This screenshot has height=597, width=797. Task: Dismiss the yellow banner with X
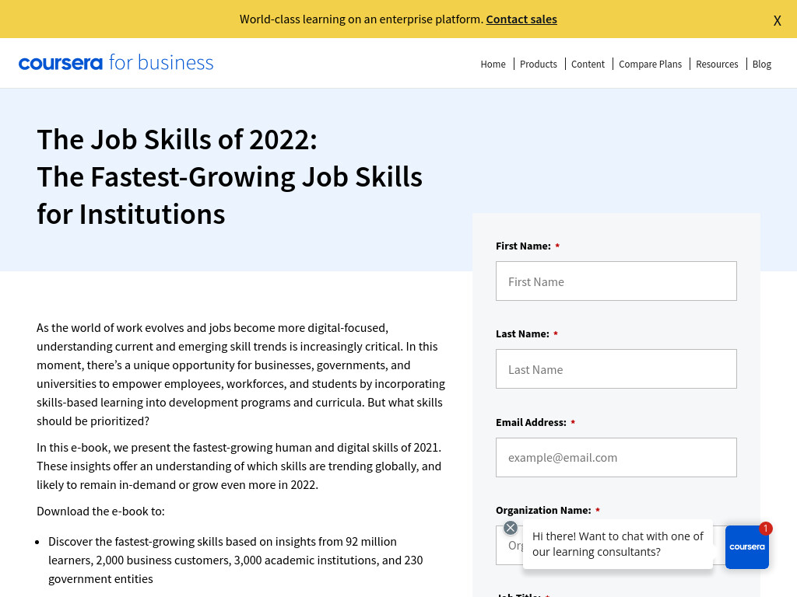coord(777,20)
